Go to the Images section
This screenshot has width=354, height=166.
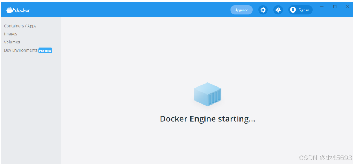click(x=11, y=34)
